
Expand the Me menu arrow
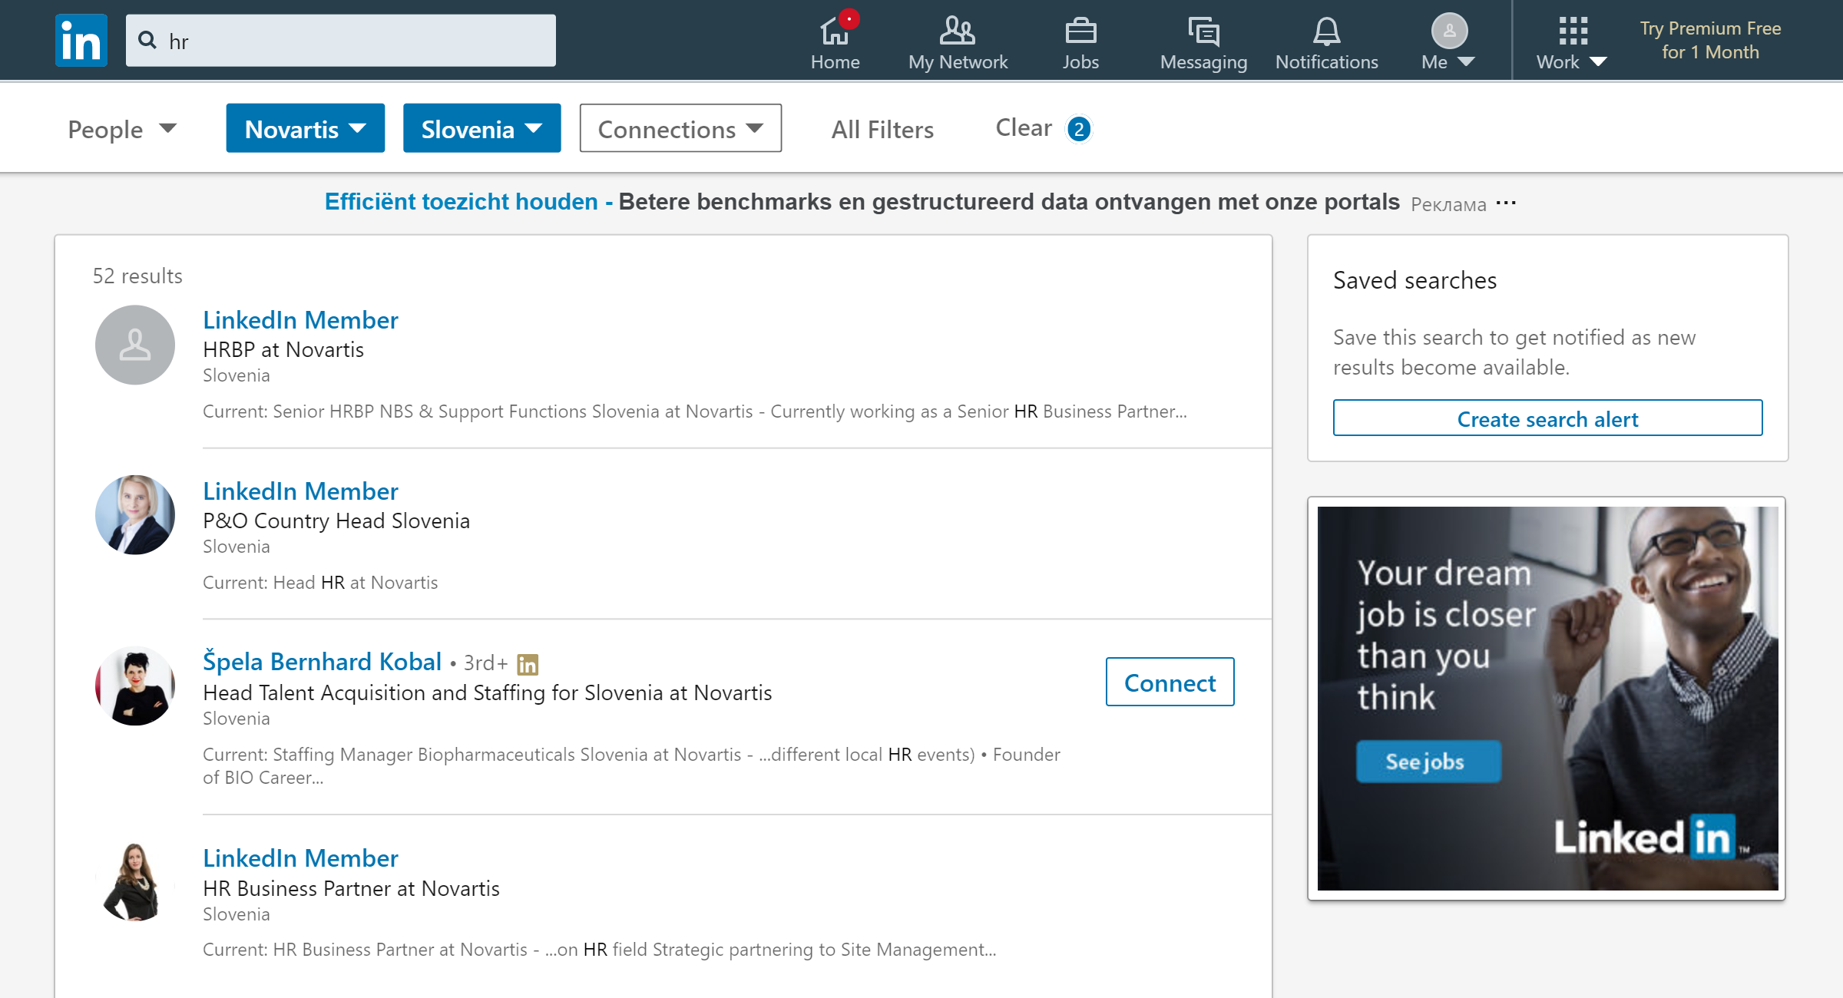click(1465, 62)
